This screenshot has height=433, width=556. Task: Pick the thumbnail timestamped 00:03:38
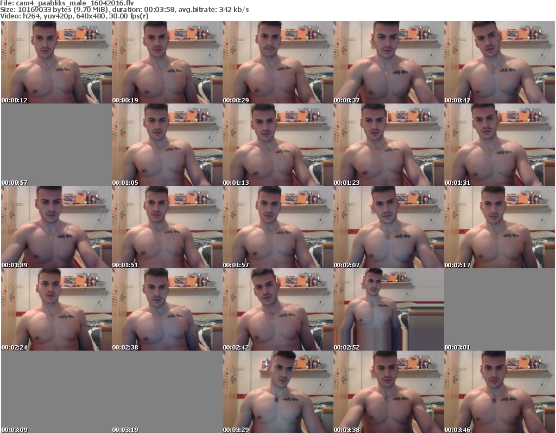(389, 392)
